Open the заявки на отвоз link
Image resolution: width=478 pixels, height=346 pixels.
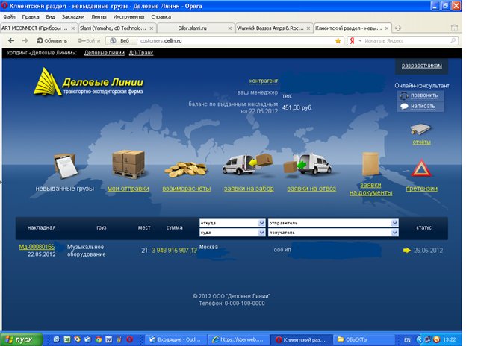point(311,189)
